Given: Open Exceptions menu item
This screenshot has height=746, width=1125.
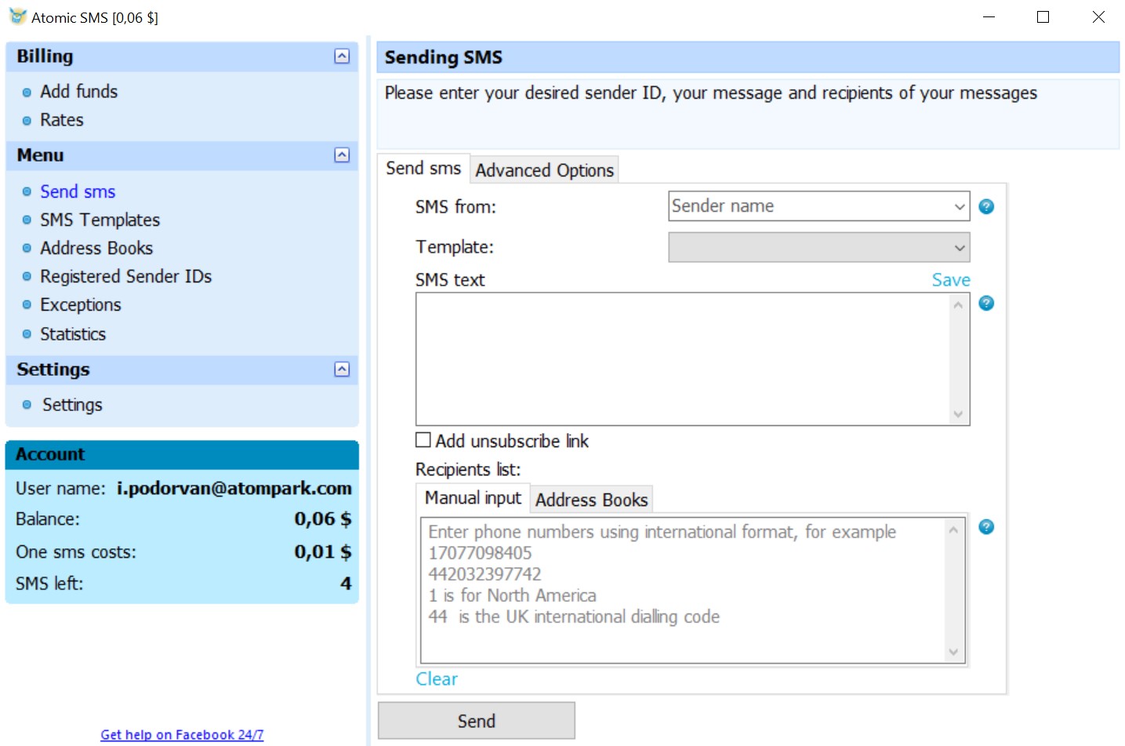Looking at the screenshot, I should [x=81, y=304].
